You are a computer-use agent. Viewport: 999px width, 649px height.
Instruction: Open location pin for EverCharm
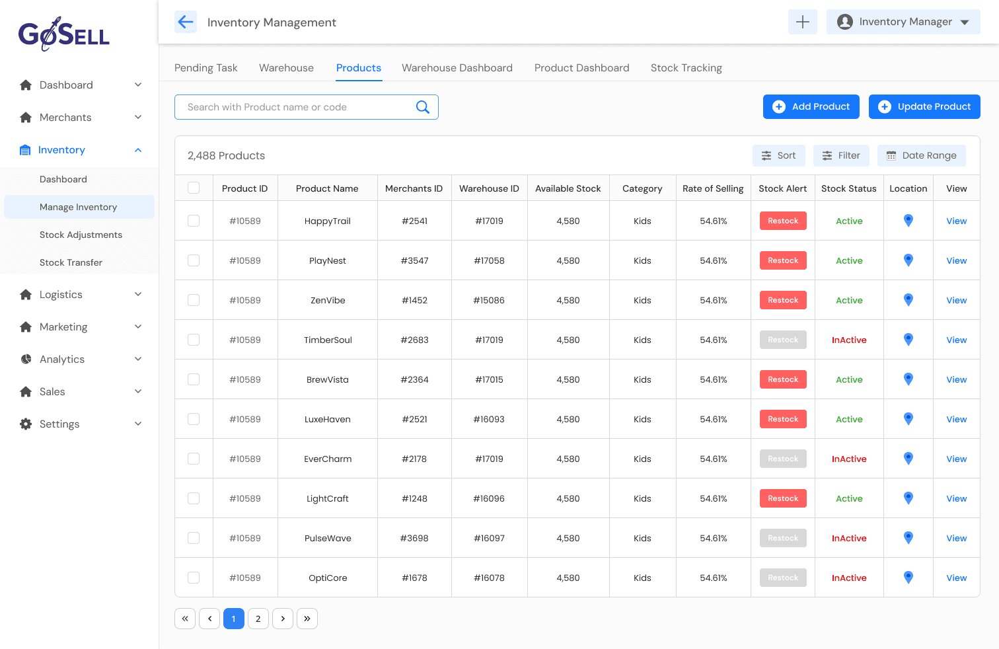pos(908,459)
